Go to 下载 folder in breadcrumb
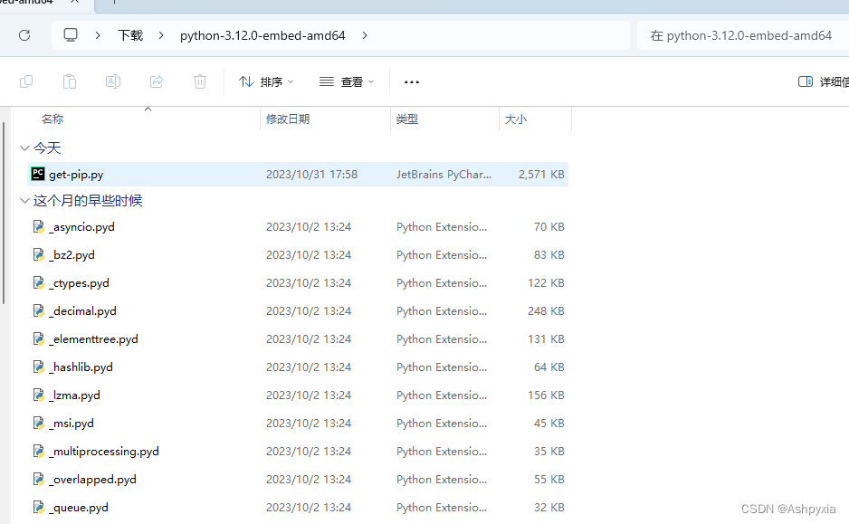This screenshot has height=524, width=849. [x=130, y=35]
